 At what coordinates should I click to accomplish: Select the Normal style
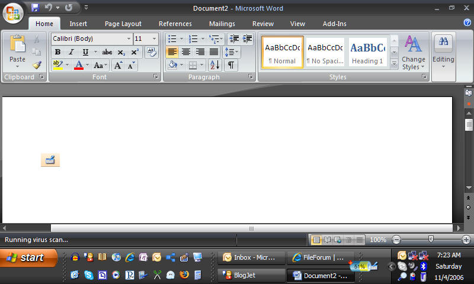(283, 52)
